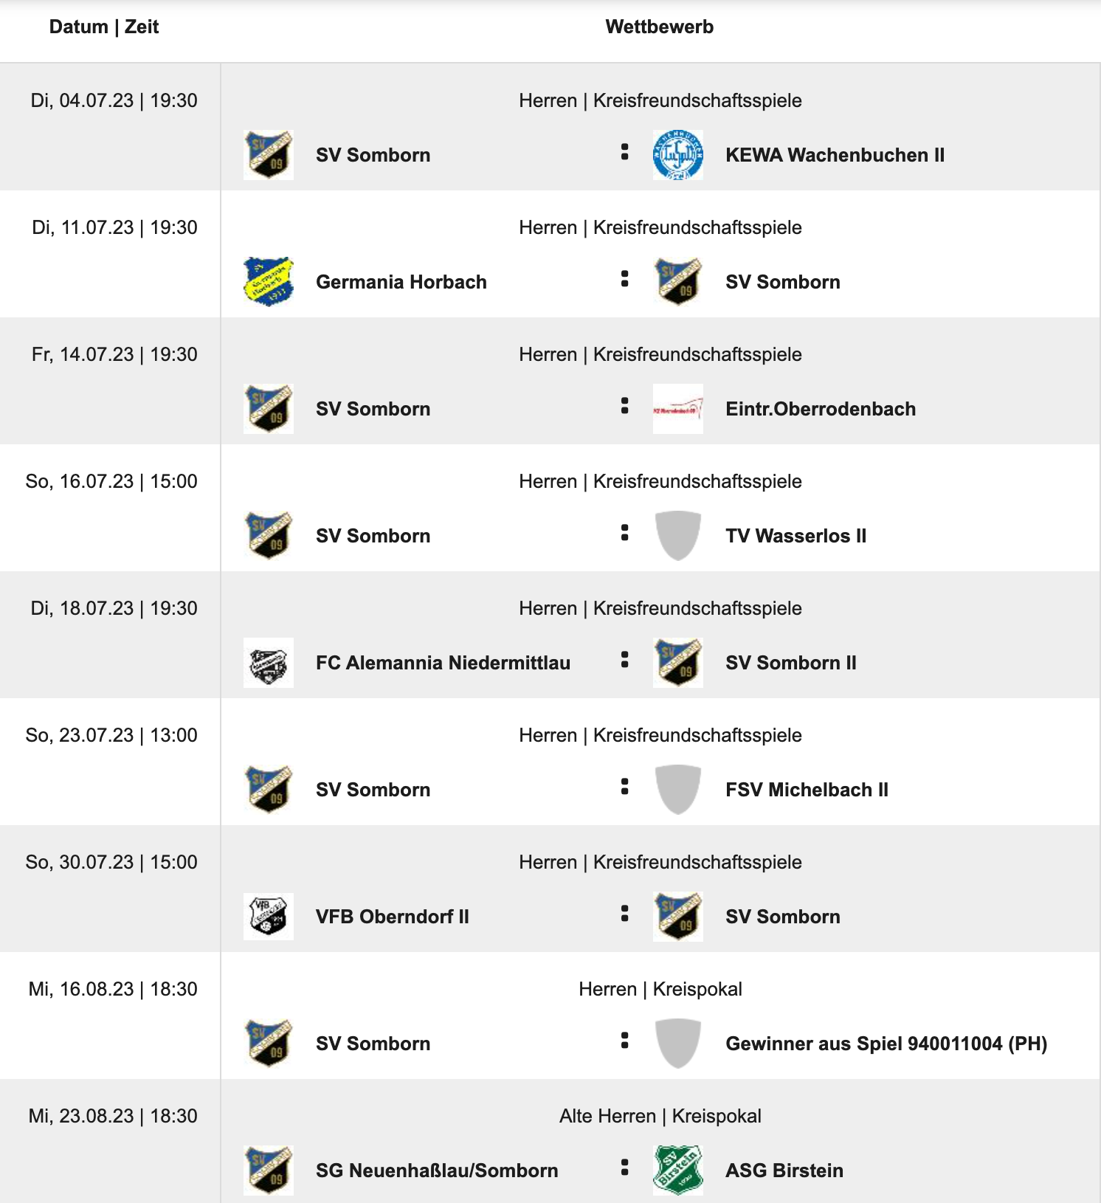Image resolution: width=1101 pixels, height=1203 pixels.
Task: Click the FSV Michelbach II placeholder shield
Action: point(677,790)
